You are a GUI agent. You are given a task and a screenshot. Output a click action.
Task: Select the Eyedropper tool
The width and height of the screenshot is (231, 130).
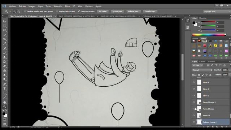click(5, 44)
